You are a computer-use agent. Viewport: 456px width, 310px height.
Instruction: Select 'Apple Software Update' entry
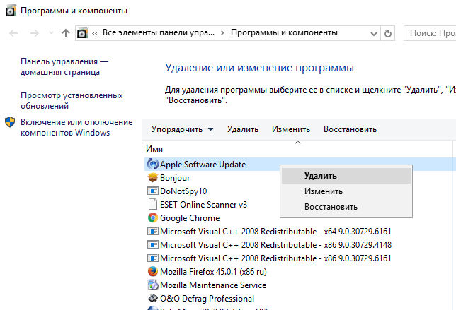click(203, 165)
